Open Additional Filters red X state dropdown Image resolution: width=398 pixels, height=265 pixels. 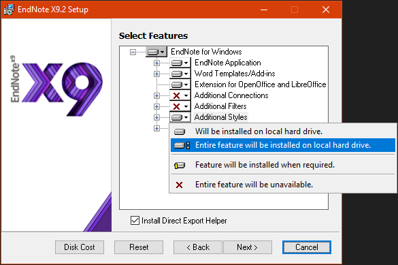pos(180,106)
